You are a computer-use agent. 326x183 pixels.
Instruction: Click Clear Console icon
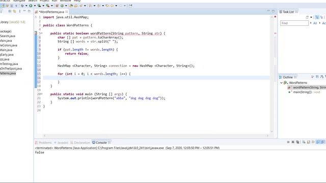304,142
